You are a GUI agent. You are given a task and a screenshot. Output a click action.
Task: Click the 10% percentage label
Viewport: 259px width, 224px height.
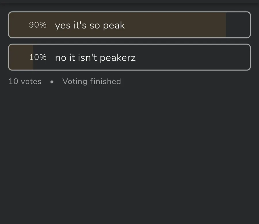(38, 57)
